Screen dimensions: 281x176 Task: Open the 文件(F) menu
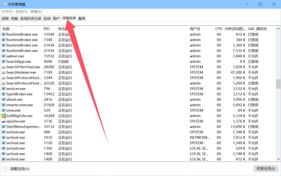tap(7, 11)
